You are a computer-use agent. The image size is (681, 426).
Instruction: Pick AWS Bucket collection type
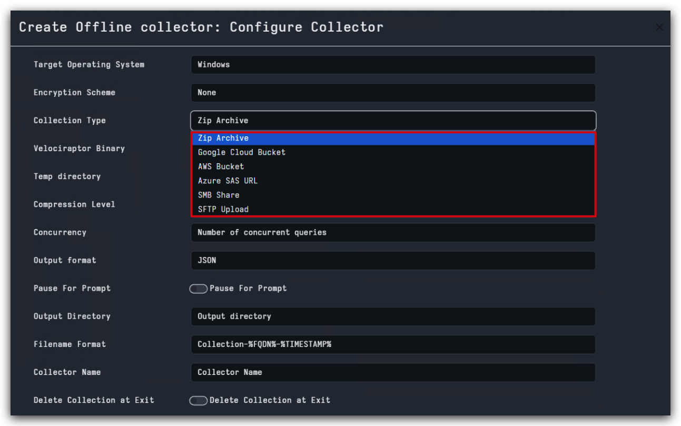pos(393,167)
